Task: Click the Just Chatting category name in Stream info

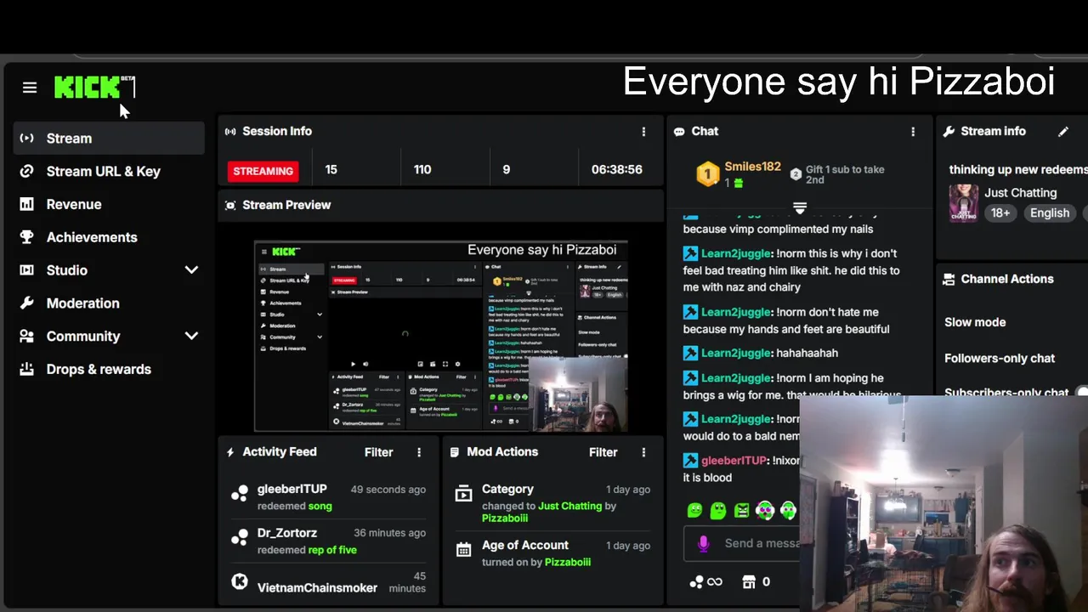Action: tap(1020, 193)
